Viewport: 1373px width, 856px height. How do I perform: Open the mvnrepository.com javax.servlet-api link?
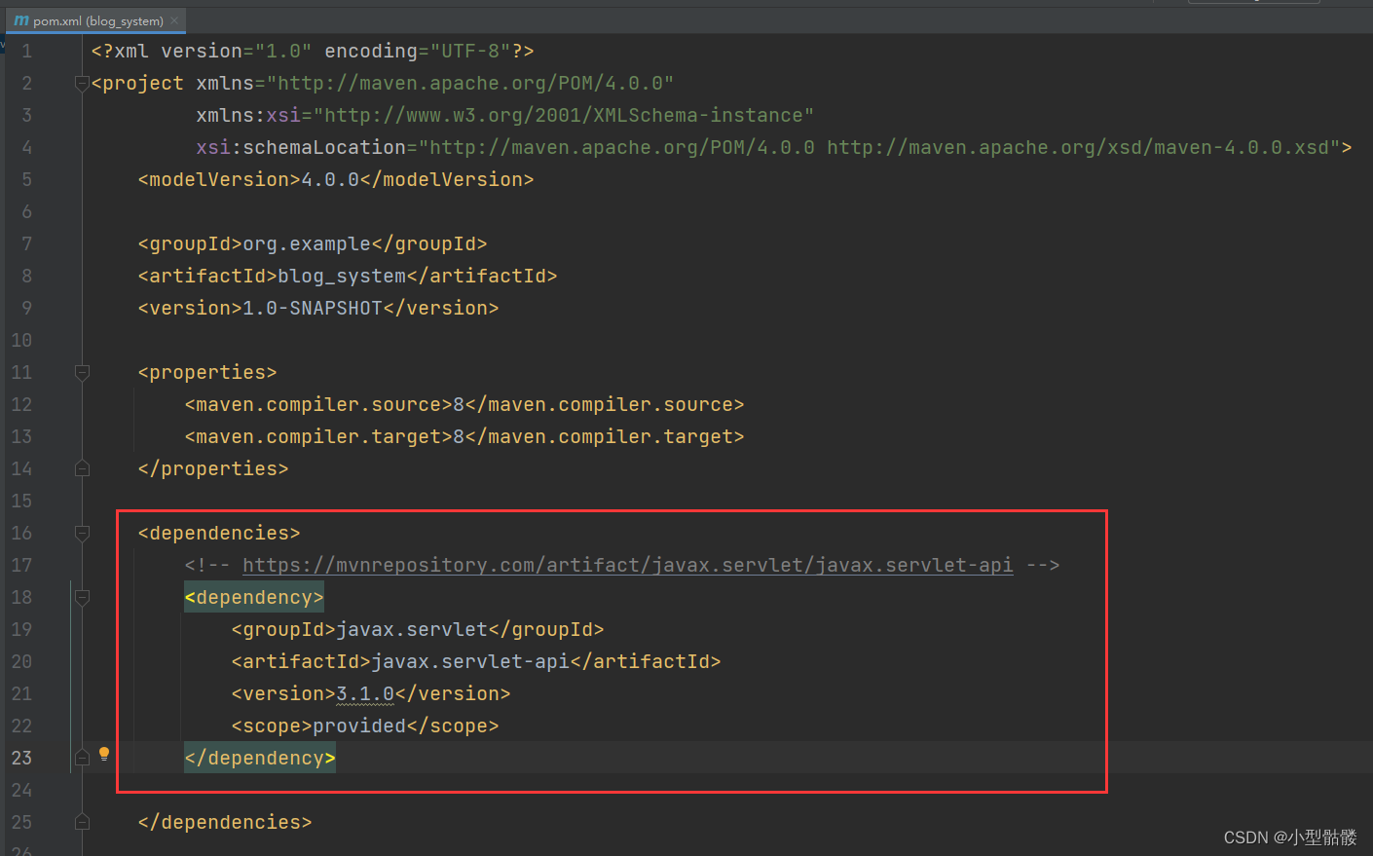(x=627, y=565)
